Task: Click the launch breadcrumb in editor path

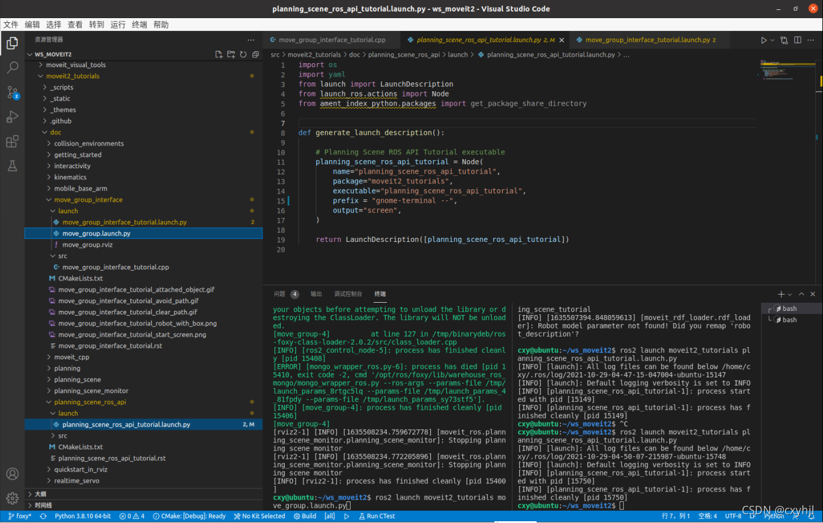Action: (x=458, y=55)
